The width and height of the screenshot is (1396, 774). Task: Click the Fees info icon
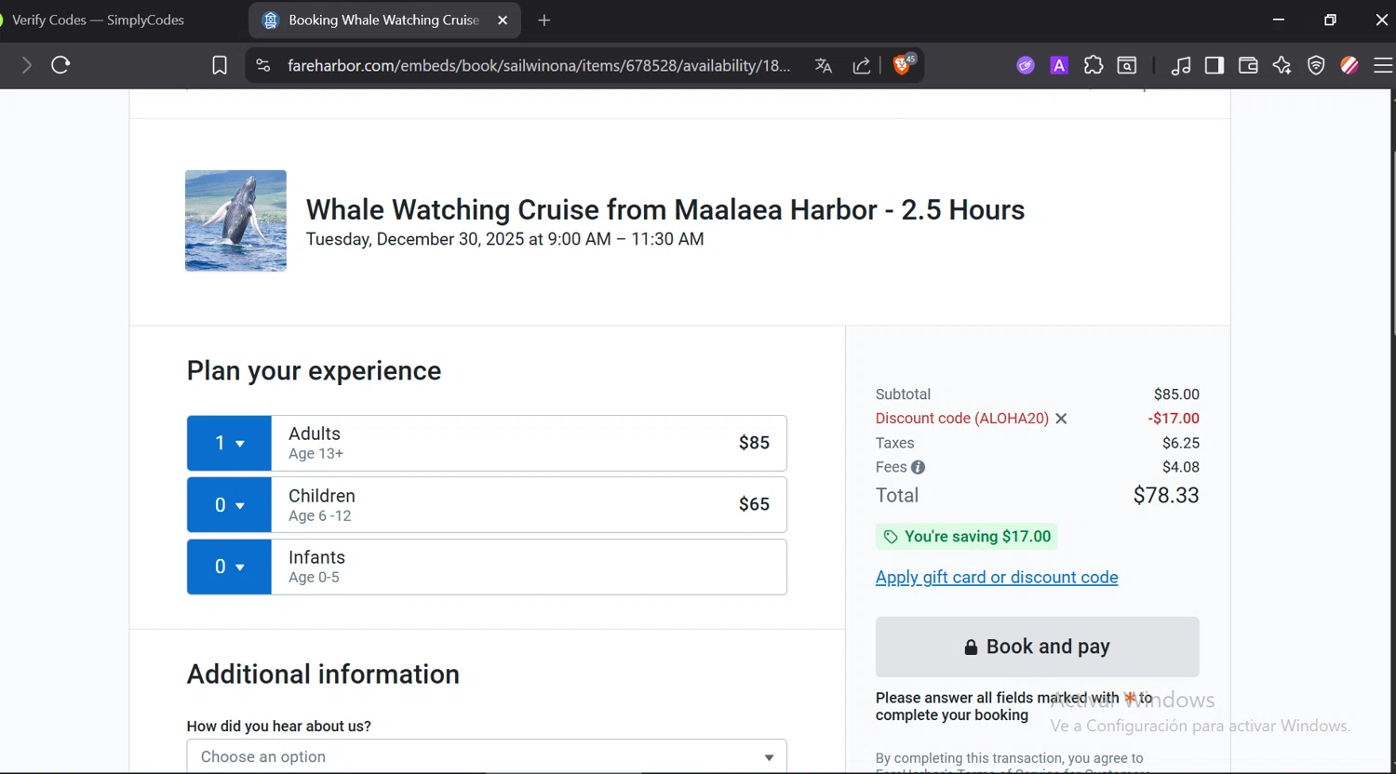[x=918, y=467]
